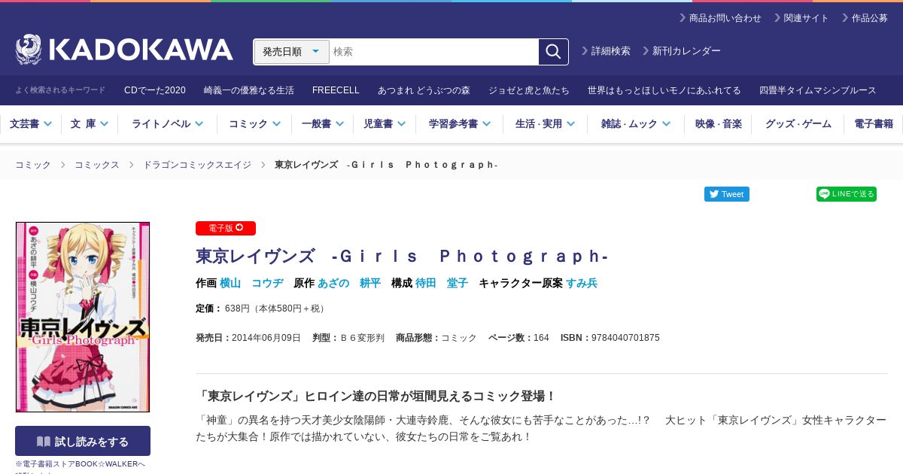Open the 映像・音楽 menu item
903x474 pixels.
718,124
